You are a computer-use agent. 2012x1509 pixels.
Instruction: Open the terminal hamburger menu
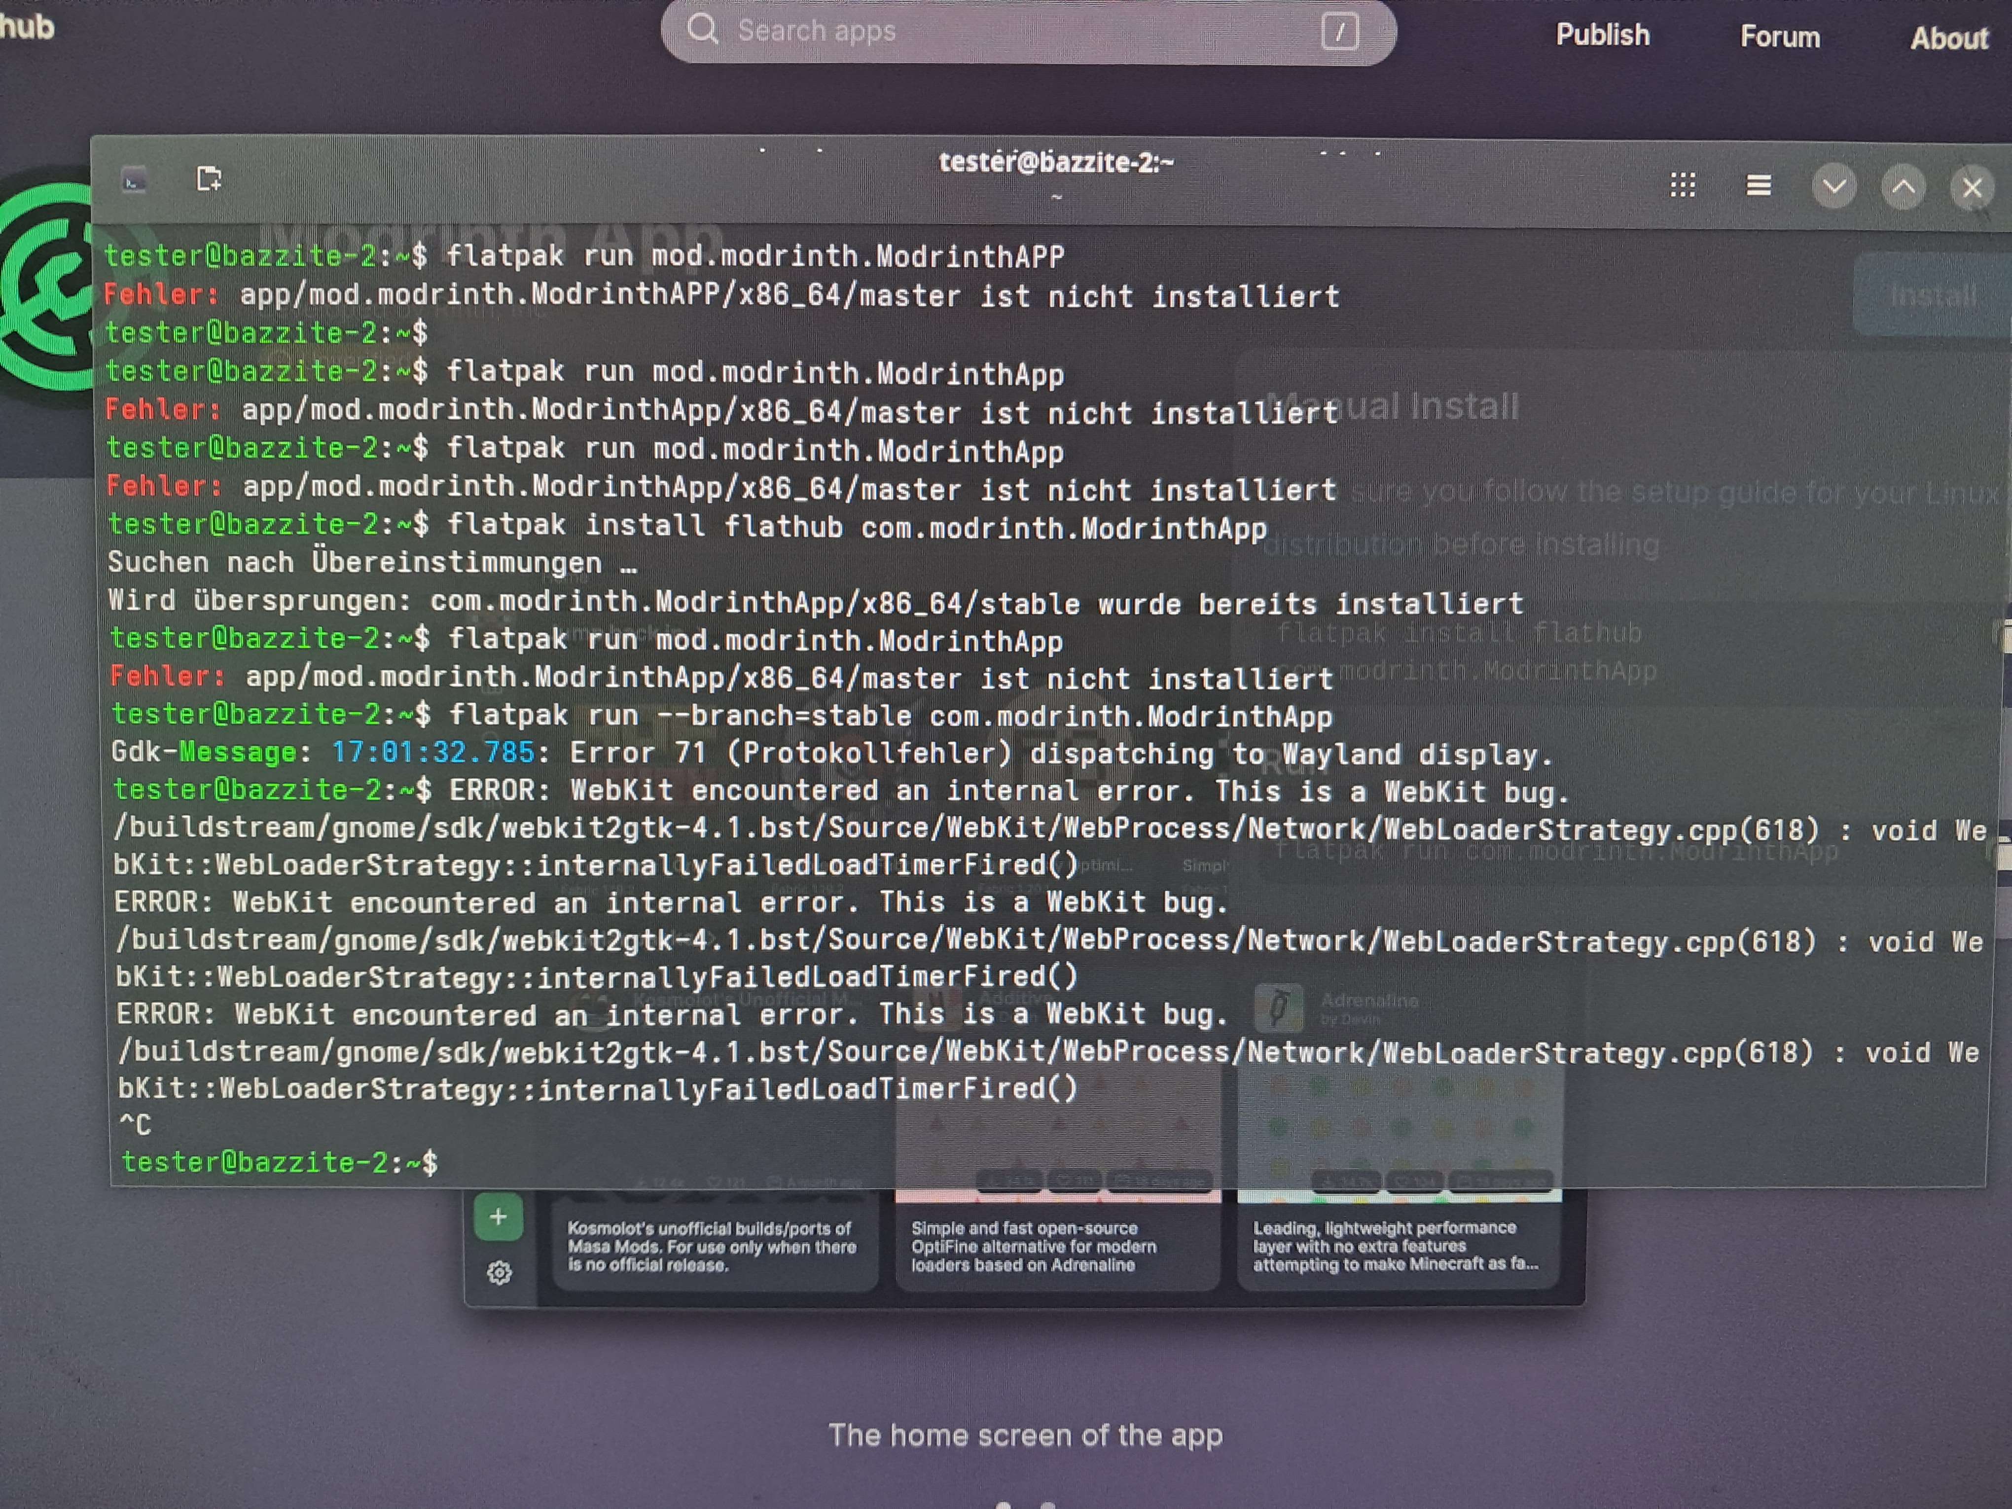[1758, 185]
